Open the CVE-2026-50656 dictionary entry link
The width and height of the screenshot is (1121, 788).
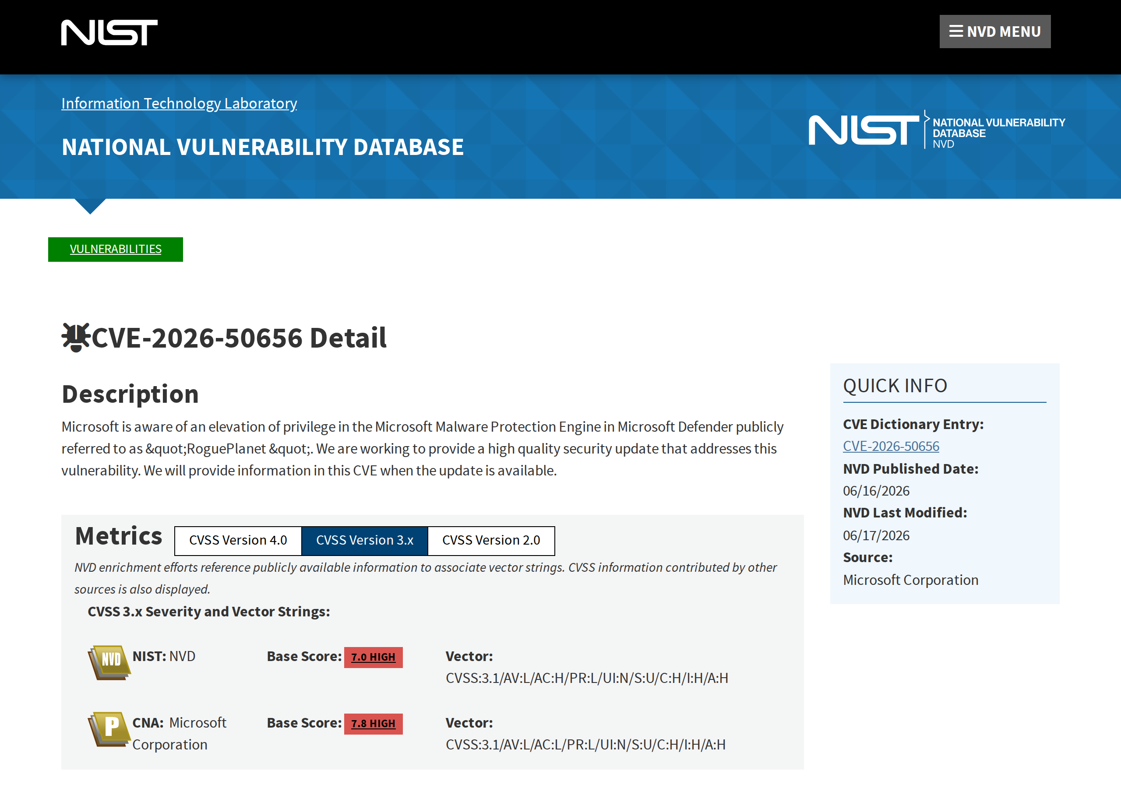tap(891, 446)
